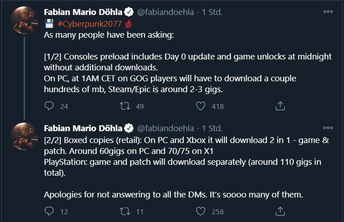Share the first tweet
The height and width of the screenshot is (222, 344).
point(281,106)
